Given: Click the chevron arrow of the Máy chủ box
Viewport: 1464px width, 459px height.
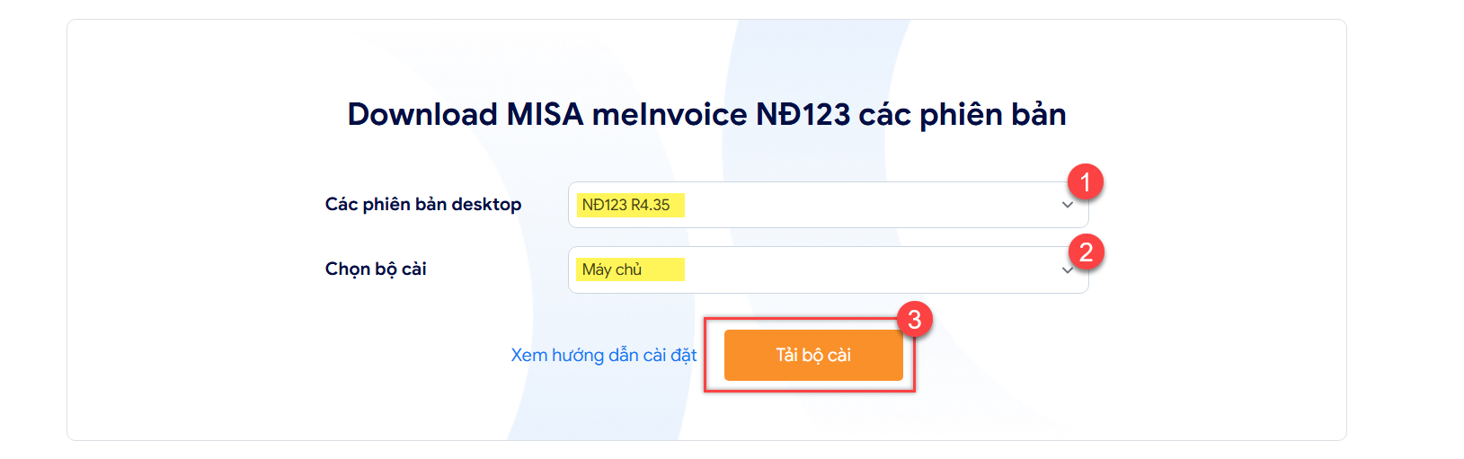Looking at the screenshot, I should tap(1067, 269).
